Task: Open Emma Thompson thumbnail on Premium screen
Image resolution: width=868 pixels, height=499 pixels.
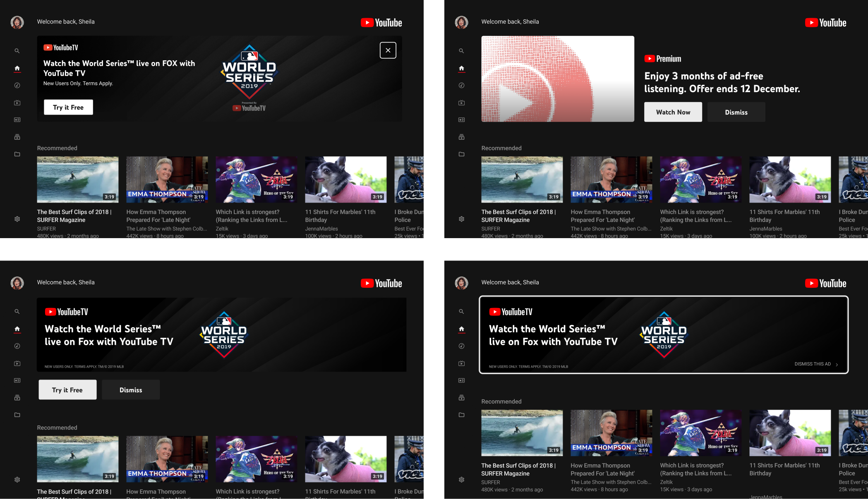Action: pyautogui.click(x=611, y=179)
